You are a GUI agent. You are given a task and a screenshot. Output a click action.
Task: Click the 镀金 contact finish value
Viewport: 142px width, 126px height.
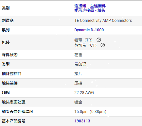point(78,102)
